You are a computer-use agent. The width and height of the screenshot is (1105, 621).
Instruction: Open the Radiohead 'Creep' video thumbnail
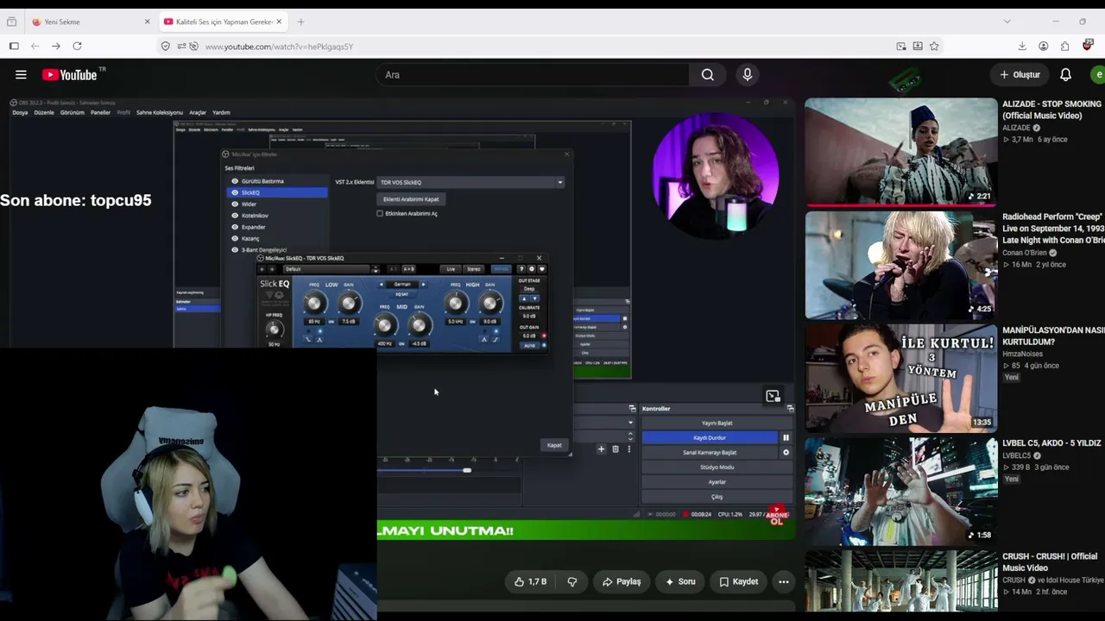pos(901,265)
